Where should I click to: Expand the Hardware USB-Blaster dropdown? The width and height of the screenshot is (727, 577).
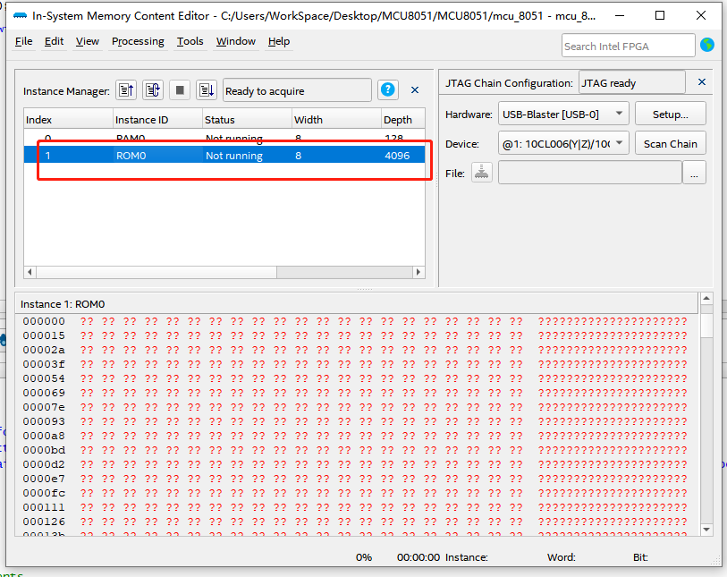tap(619, 114)
